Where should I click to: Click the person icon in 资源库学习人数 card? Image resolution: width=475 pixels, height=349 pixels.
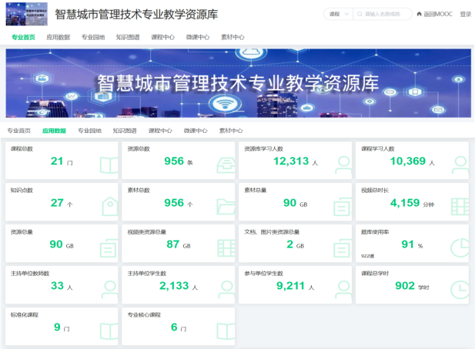[343, 165]
